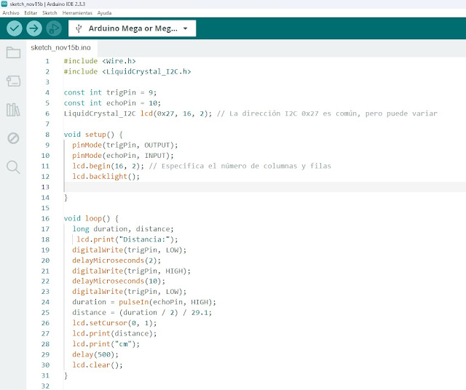Open the Boards Manager sidebar icon
The image size is (466, 390).
[13, 81]
